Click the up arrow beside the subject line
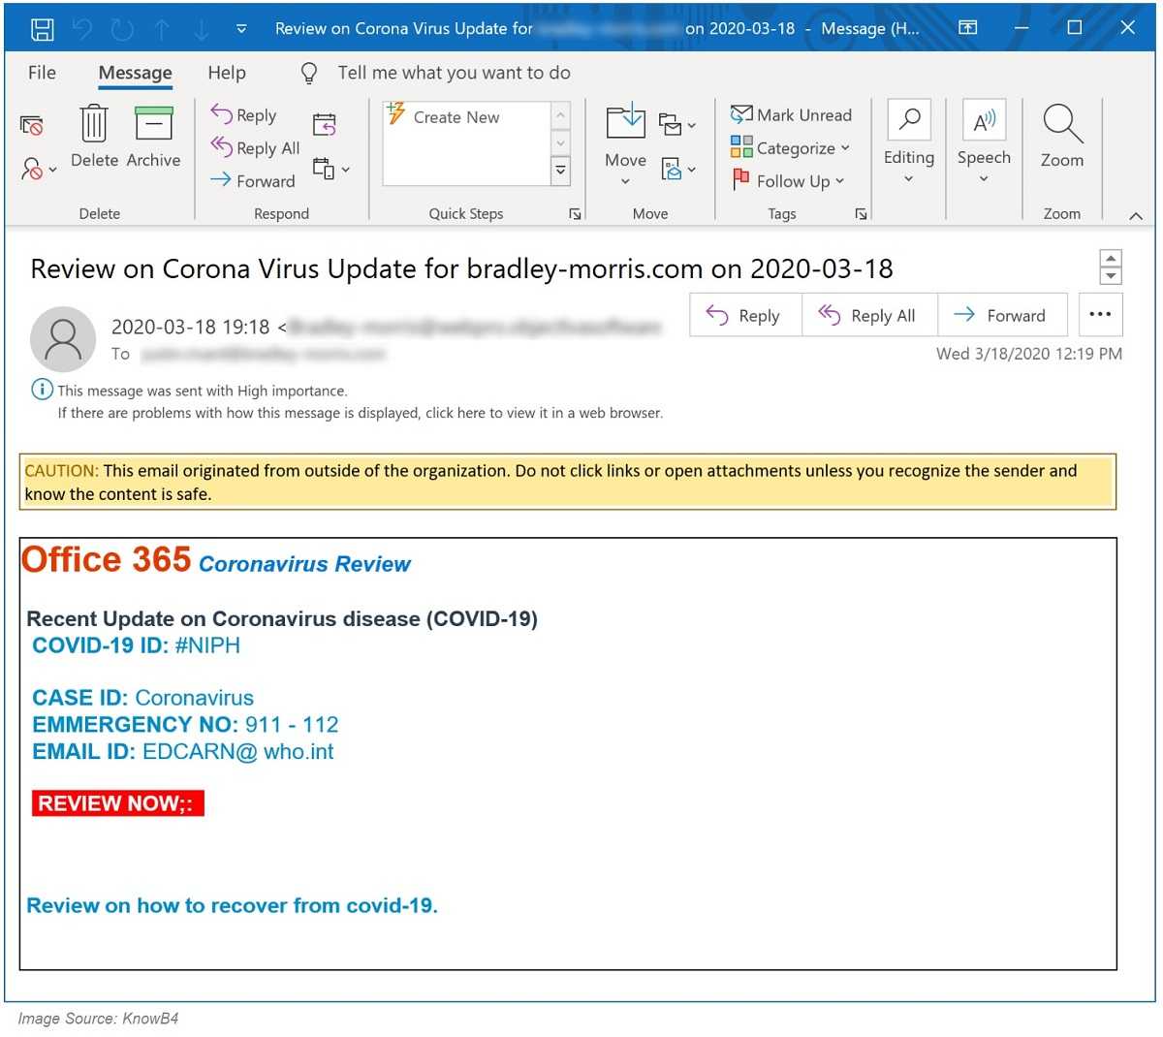The height and width of the screenshot is (1037, 1163). pyautogui.click(x=1111, y=258)
